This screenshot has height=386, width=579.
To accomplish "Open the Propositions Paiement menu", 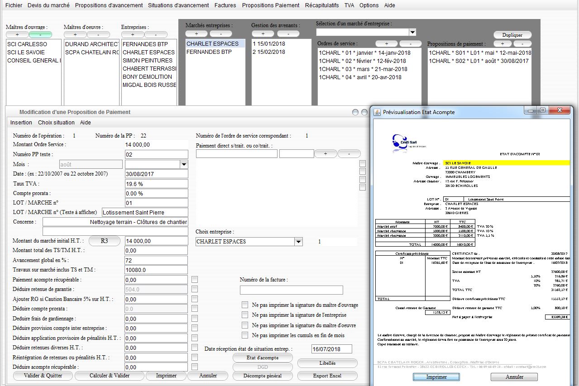I will (x=271, y=5).
